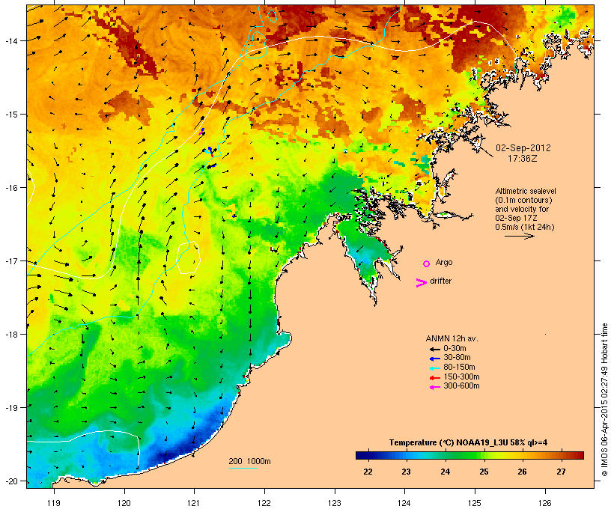
Task: Click the latitude axis label -16
Action: (x=11, y=188)
